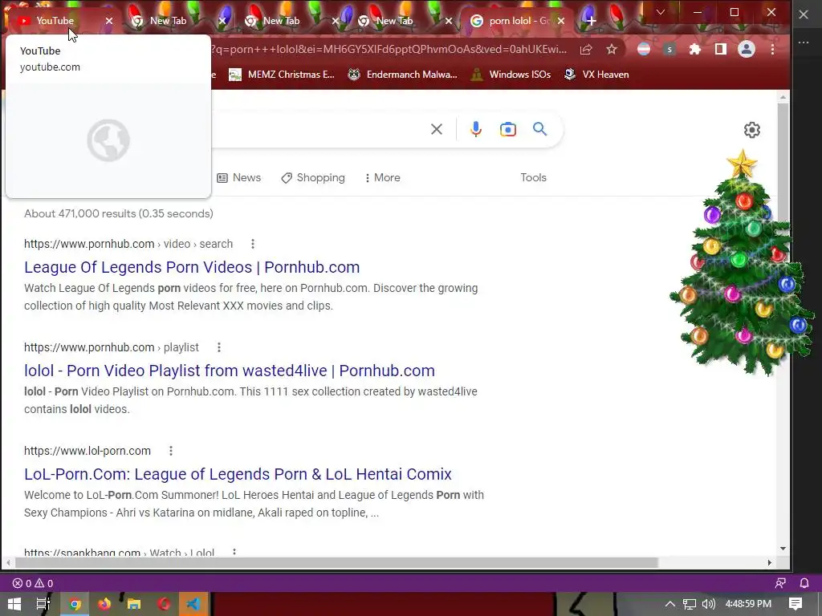Open VS Code notifications bell
Viewport: 822px width, 616px height.
point(804,583)
